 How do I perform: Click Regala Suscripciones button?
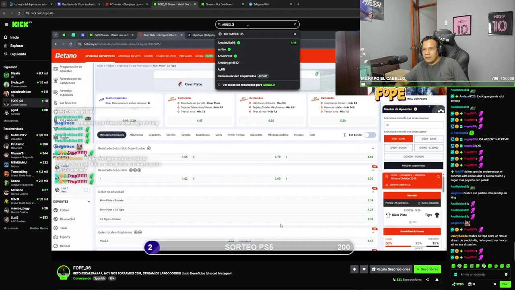click(391, 269)
